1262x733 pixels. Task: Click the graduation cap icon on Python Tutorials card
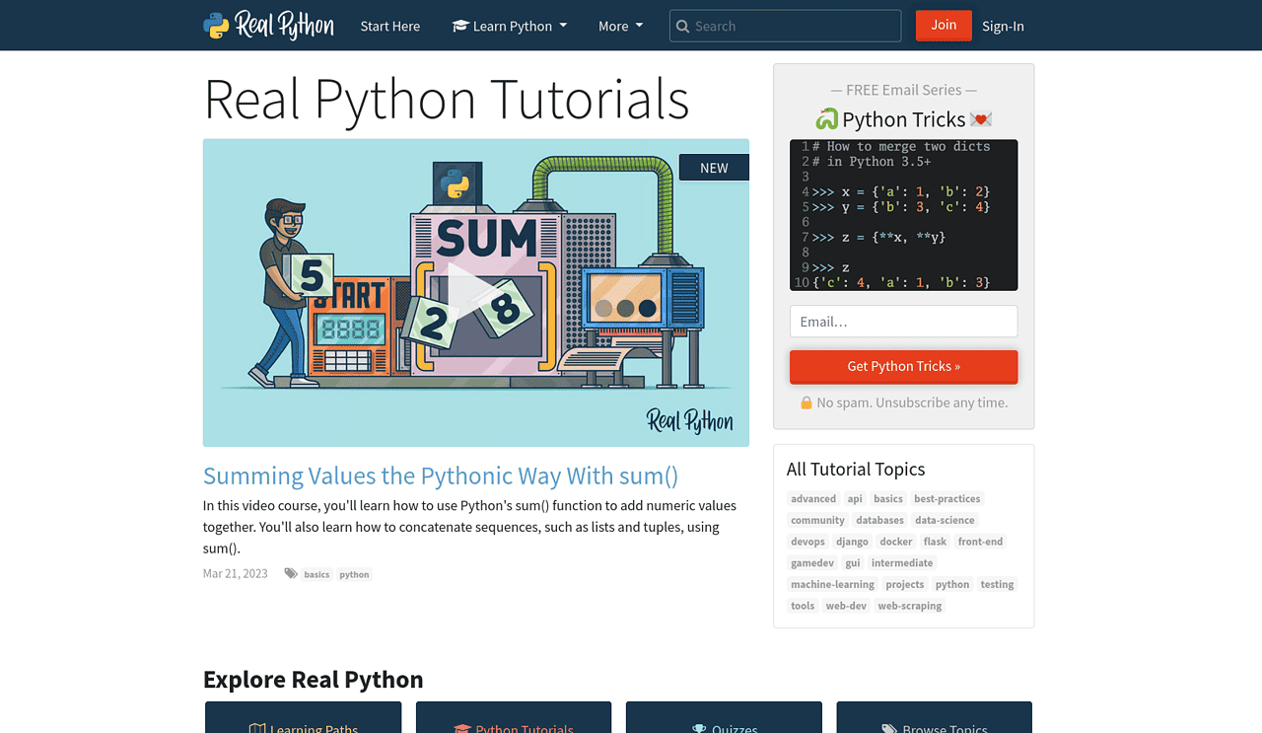[x=462, y=729]
